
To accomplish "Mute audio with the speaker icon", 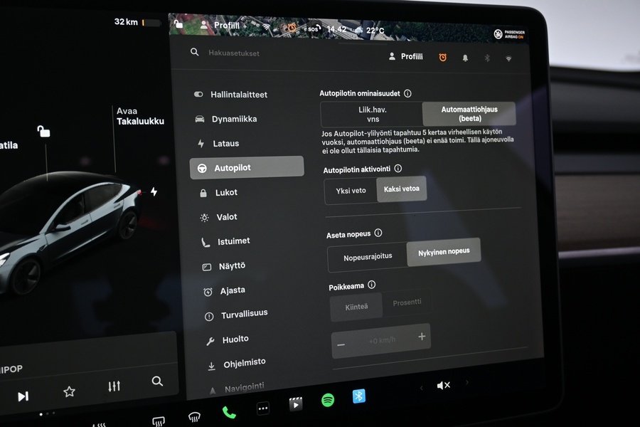I will click(444, 385).
